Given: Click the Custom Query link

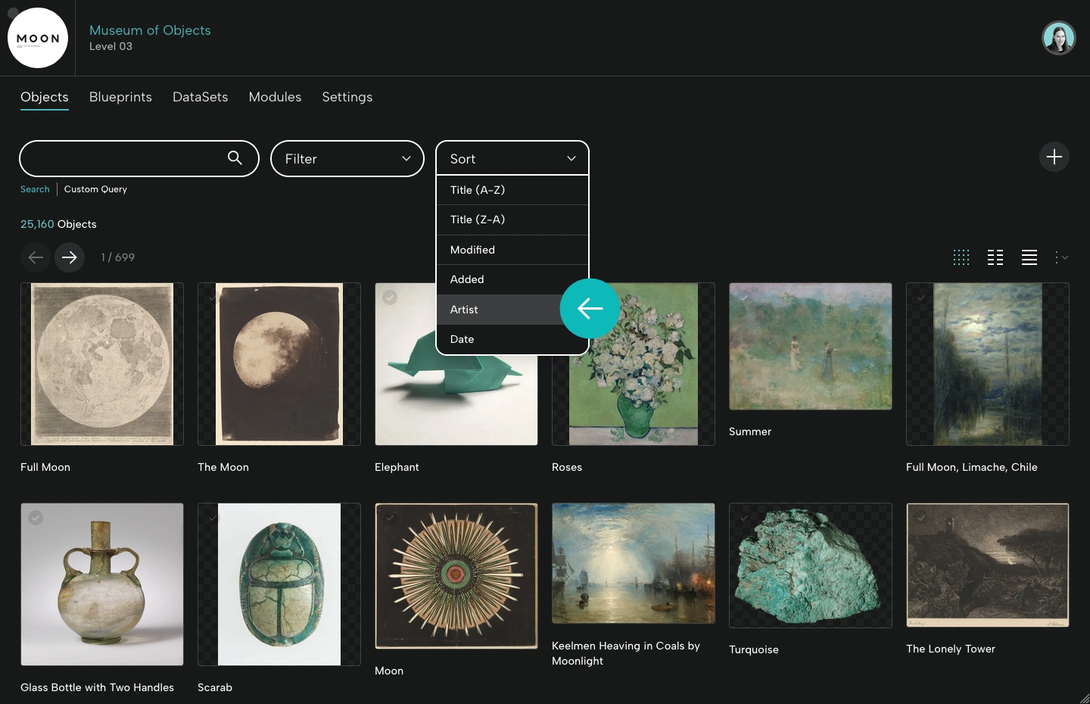Looking at the screenshot, I should click(x=95, y=189).
